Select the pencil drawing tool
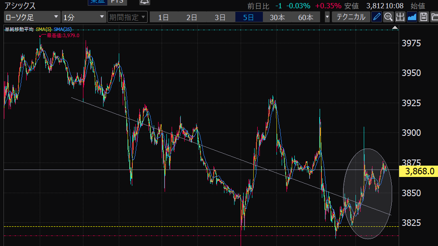Viewport: 438px width, 246px height. [376, 17]
